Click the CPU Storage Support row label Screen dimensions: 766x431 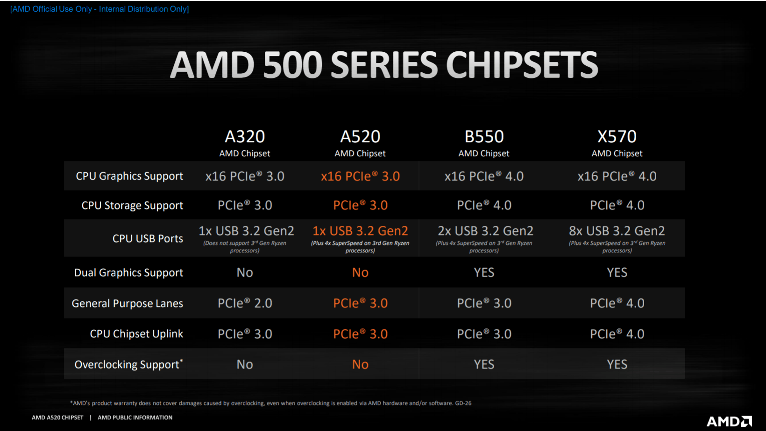[132, 206]
